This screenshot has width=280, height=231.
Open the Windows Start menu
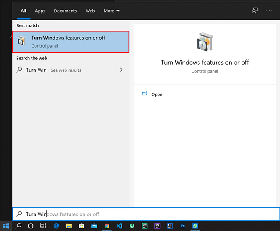pyautogui.click(x=6, y=226)
